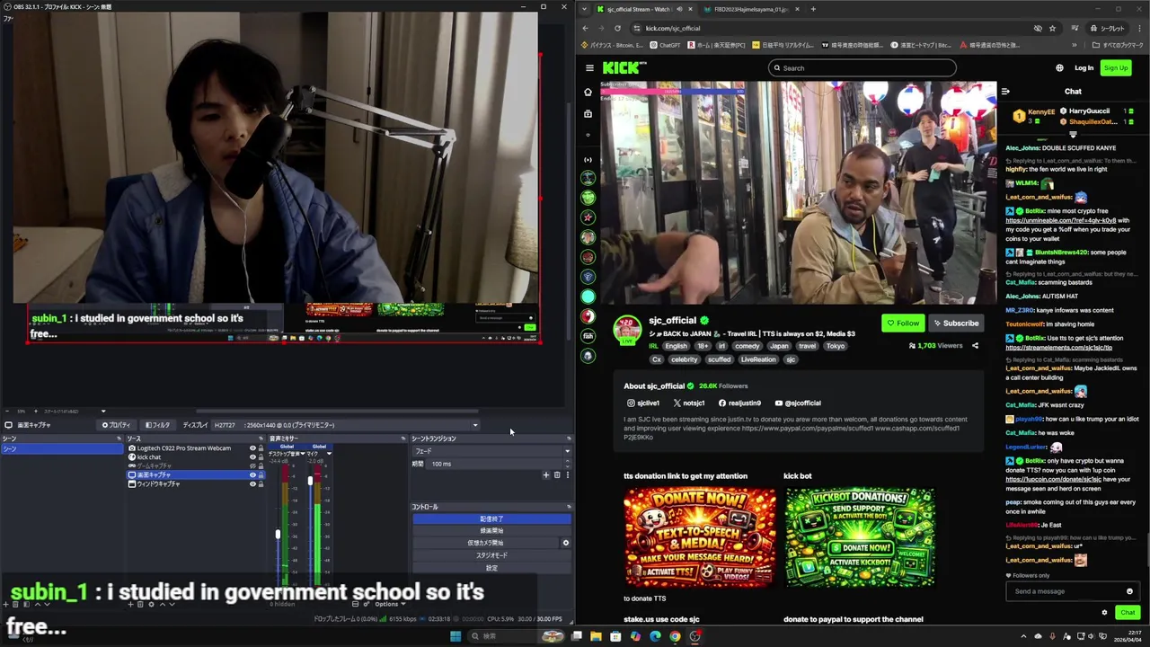Hide Logitech C922 Pro Stream Webcam source

252,448
